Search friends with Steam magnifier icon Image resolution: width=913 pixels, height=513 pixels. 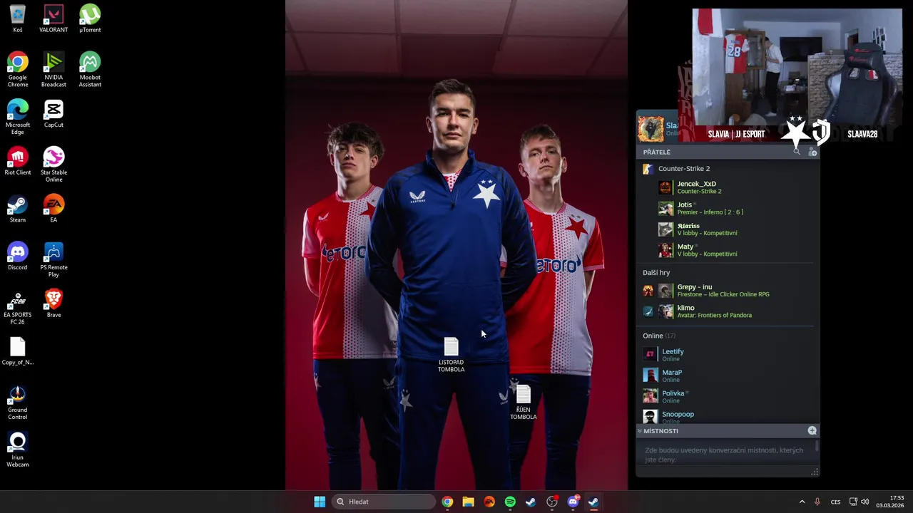pyautogui.click(x=797, y=152)
